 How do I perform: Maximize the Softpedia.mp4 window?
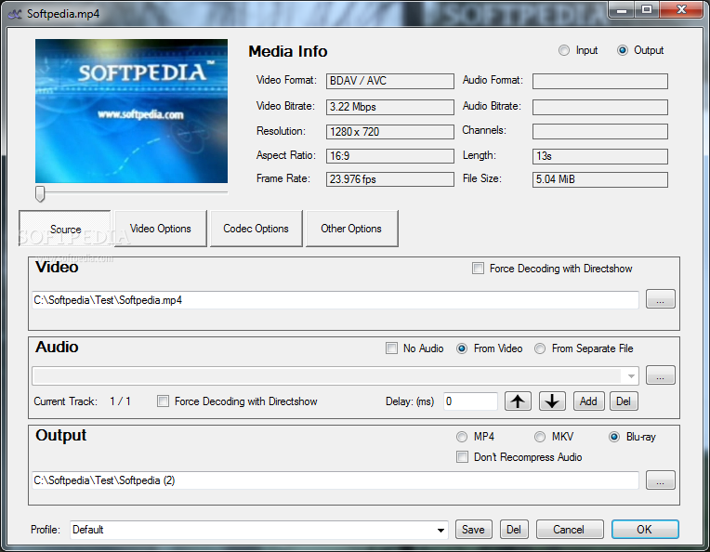pos(647,10)
